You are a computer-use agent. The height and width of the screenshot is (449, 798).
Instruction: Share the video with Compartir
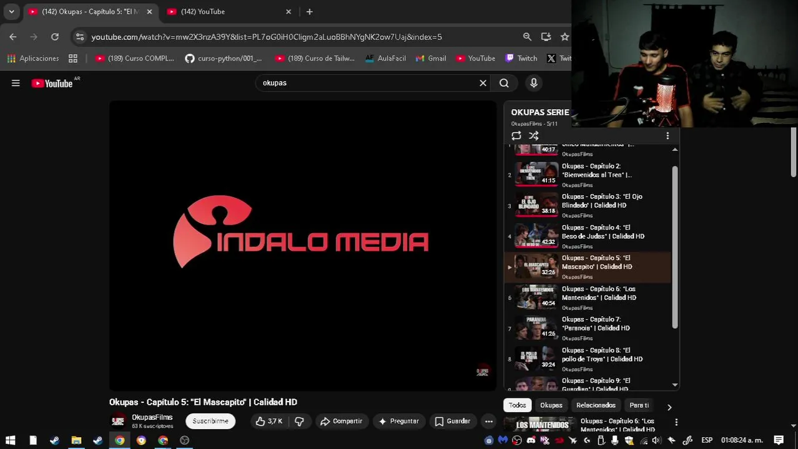click(341, 422)
